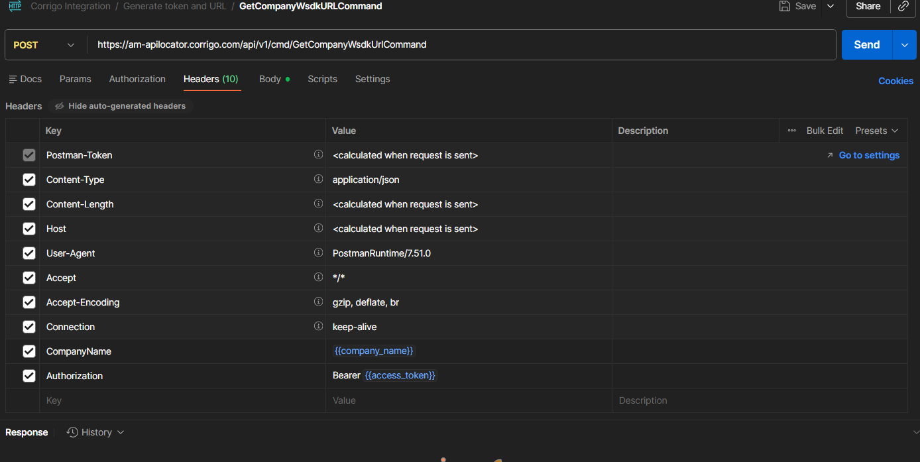Open the Docs tab
This screenshot has width=920, height=462.
[25, 79]
